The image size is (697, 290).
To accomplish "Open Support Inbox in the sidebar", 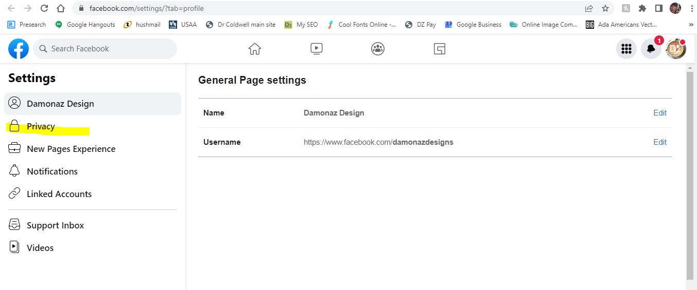I will pyautogui.click(x=93, y=225).
